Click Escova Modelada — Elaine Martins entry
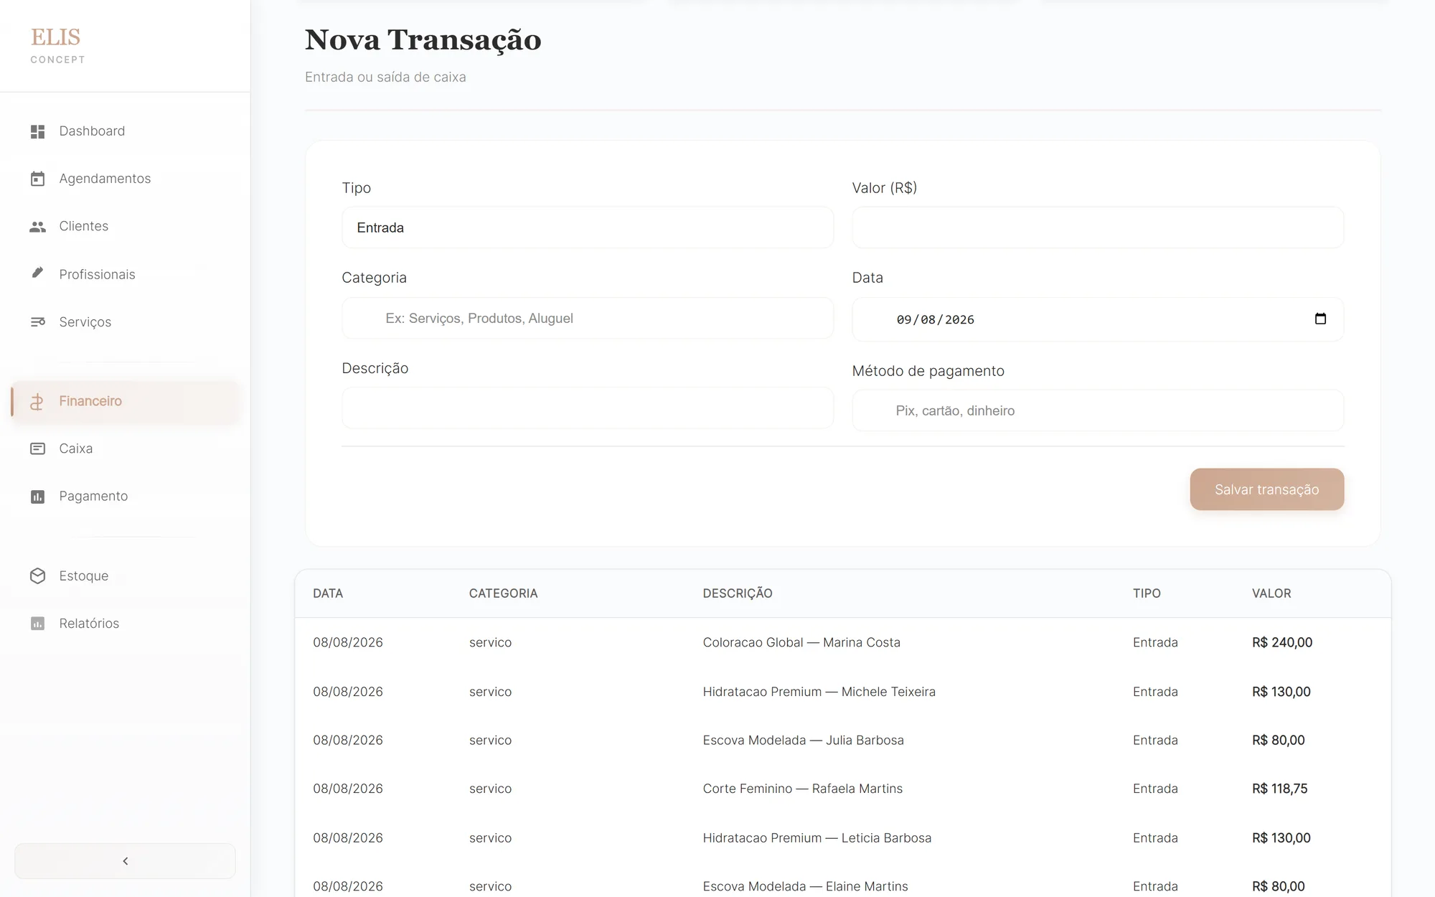This screenshot has width=1435, height=897. point(806,886)
